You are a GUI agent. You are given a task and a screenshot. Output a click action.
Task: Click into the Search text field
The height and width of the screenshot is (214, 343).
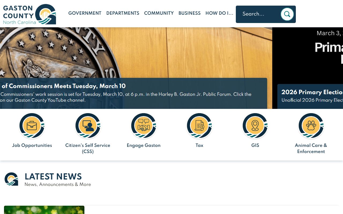click(x=259, y=14)
